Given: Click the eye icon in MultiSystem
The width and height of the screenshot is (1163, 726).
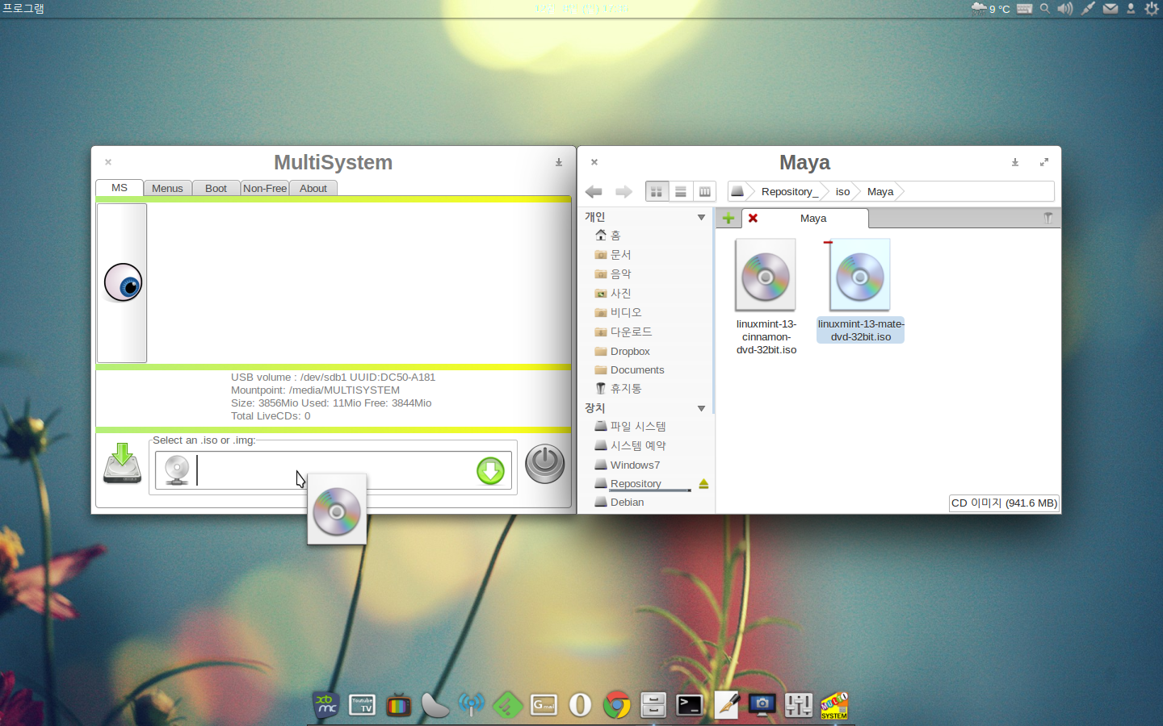Looking at the screenshot, I should 123,282.
